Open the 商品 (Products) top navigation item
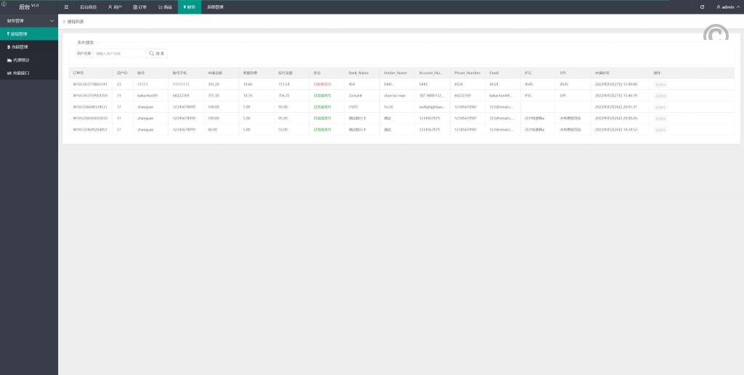The width and height of the screenshot is (744, 375). (165, 7)
